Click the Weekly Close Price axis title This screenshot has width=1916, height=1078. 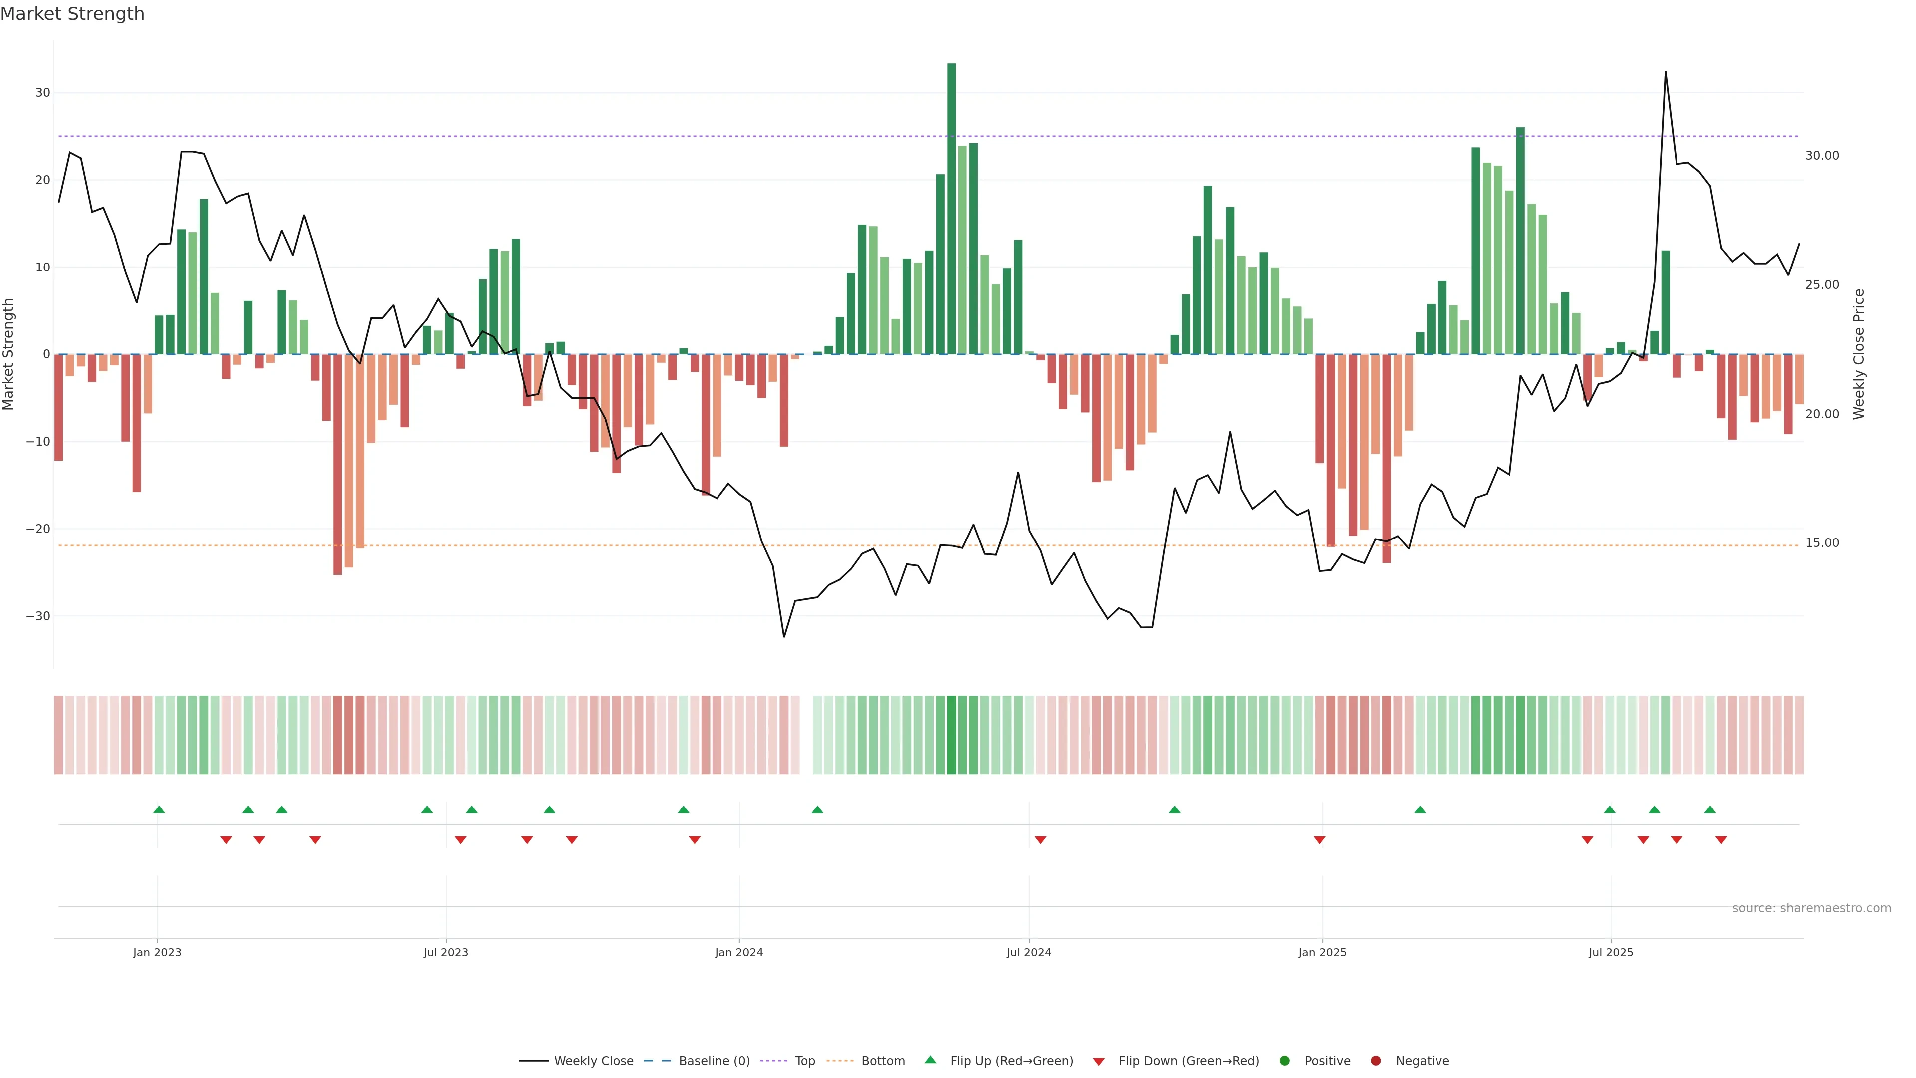click(x=1859, y=354)
